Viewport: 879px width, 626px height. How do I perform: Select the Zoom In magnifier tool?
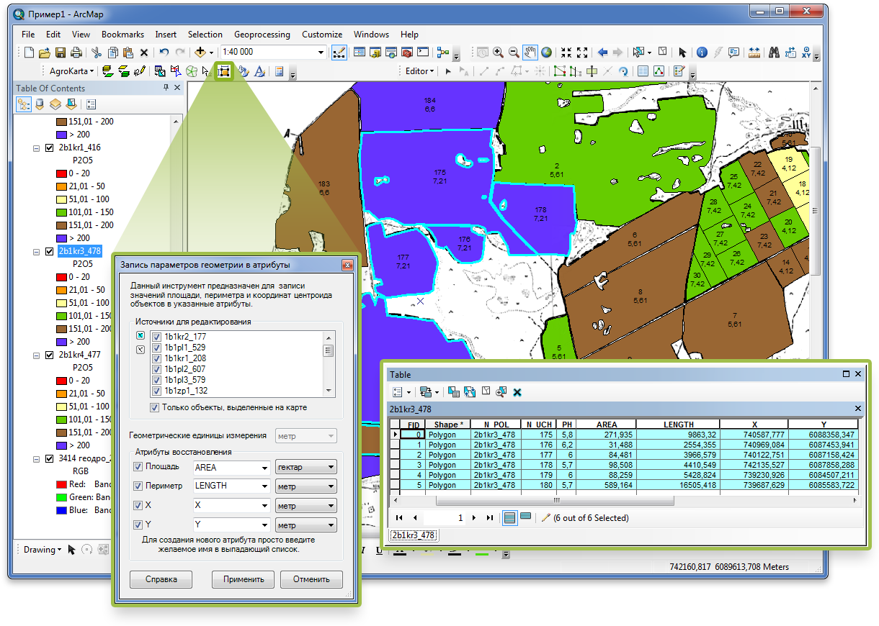[498, 53]
